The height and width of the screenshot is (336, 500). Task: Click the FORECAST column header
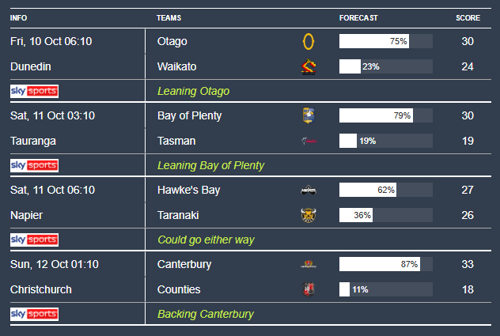tap(358, 17)
